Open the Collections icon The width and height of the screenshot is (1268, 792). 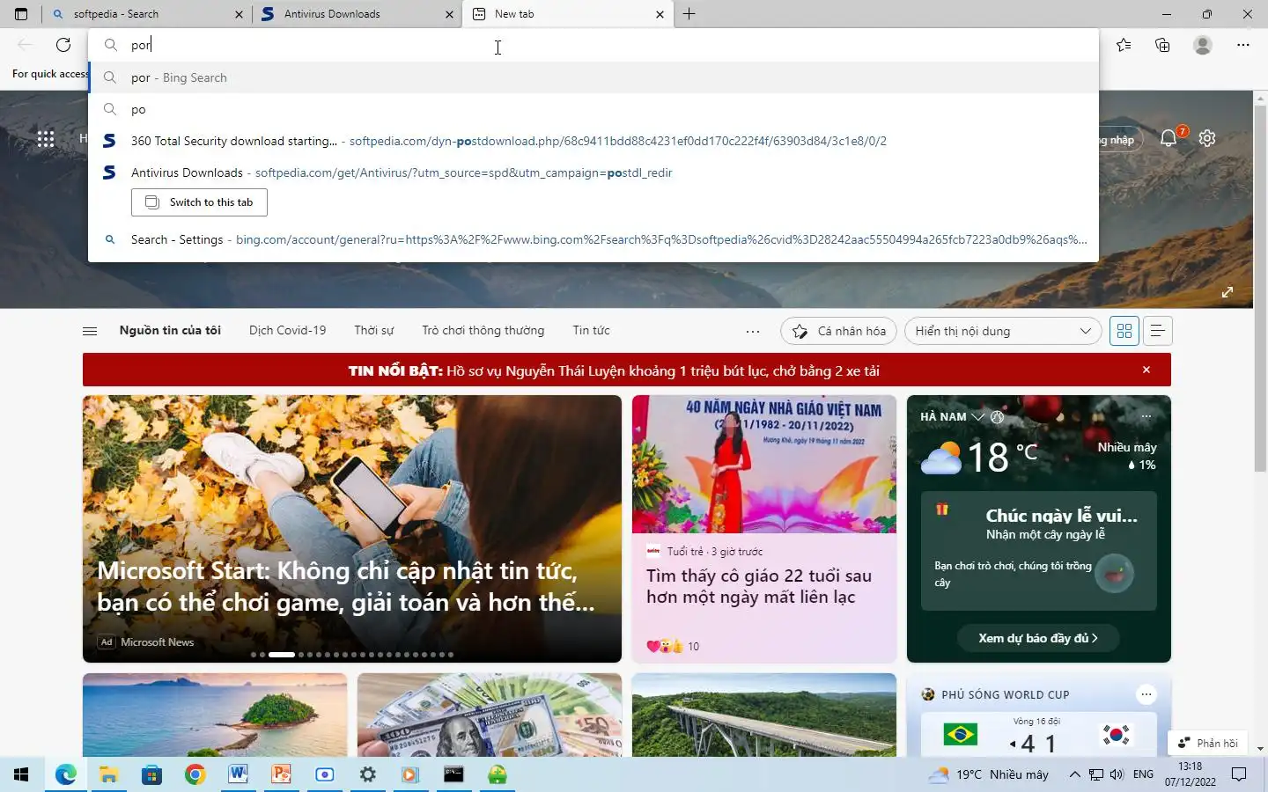[x=1162, y=45]
